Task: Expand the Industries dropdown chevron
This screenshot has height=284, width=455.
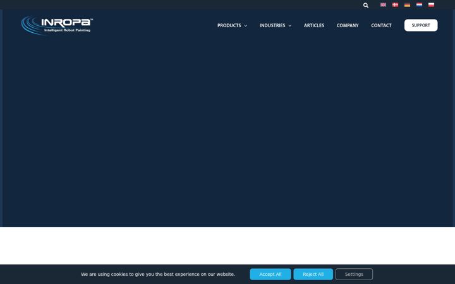Action: [289, 26]
